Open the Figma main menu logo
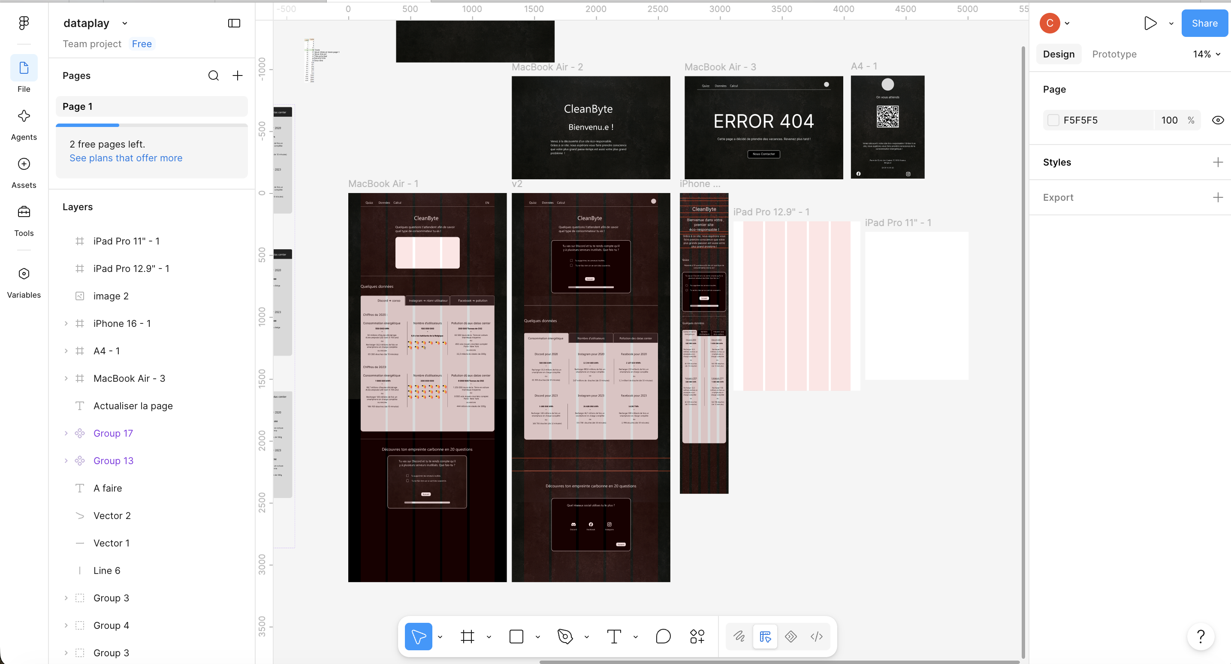Image resolution: width=1231 pixels, height=664 pixels. click(24, 23)
